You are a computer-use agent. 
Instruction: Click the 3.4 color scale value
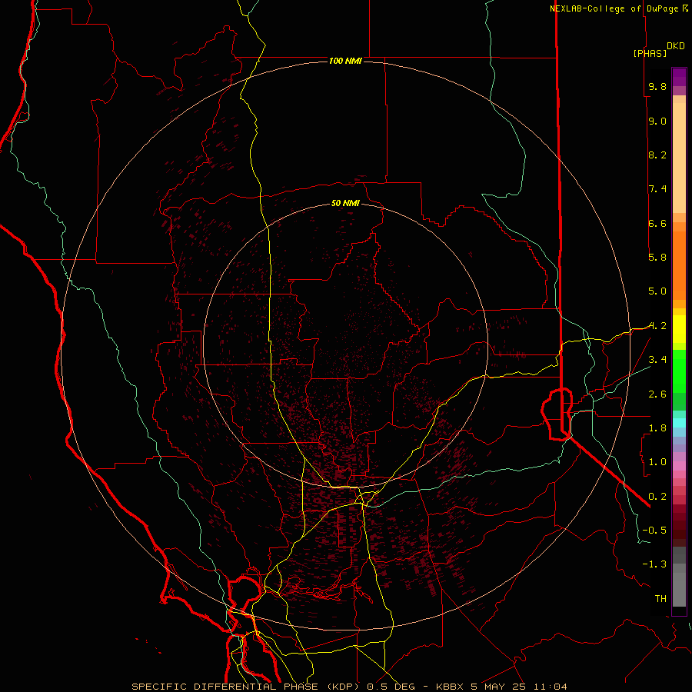pyautogui.click(x=657, y=360)
